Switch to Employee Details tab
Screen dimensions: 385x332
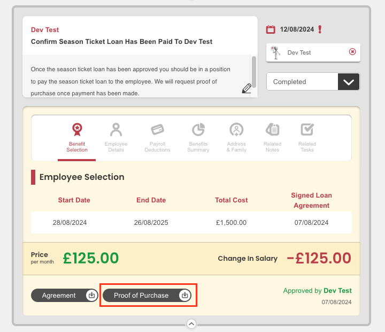[x=116, y=138]
